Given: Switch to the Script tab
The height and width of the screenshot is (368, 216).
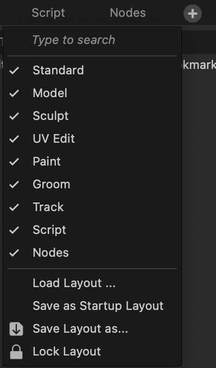Looking at the screenshot, I should click(x=48, y=12).
